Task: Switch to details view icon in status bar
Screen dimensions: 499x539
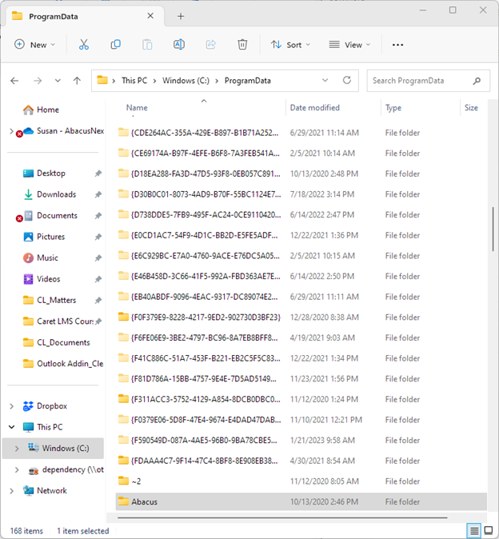Action: pyautogui.click(x=474, y=531)
